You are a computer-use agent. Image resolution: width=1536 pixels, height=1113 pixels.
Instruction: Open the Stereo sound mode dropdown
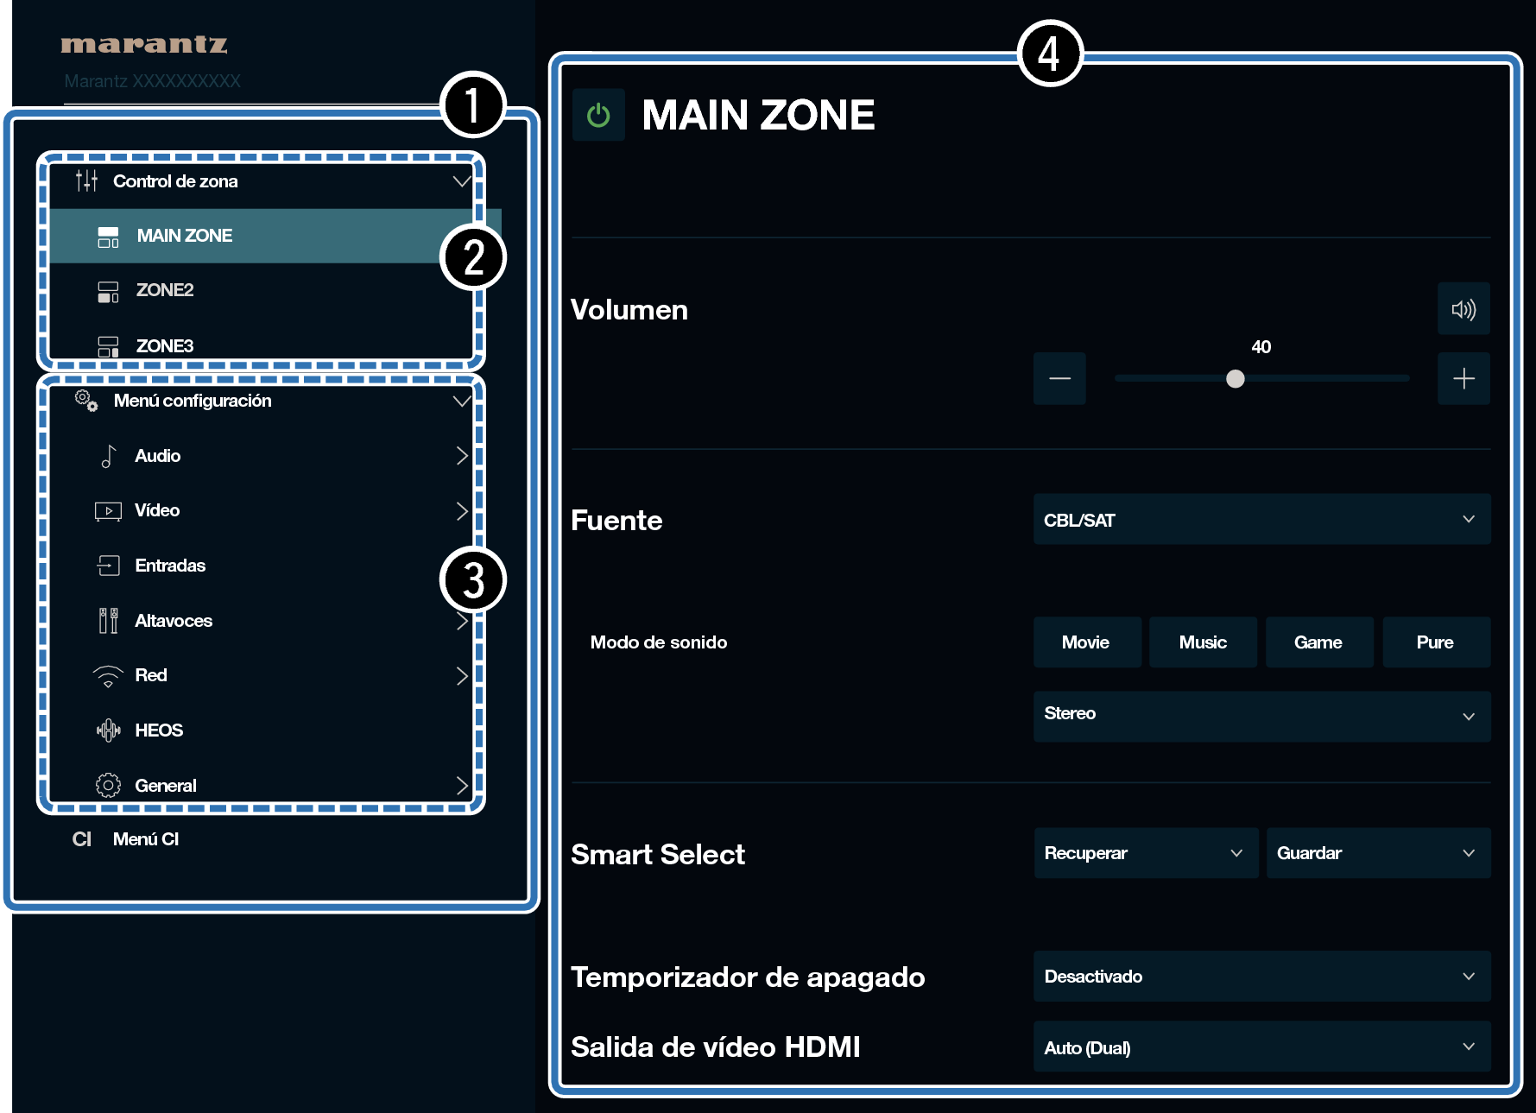1261,716
